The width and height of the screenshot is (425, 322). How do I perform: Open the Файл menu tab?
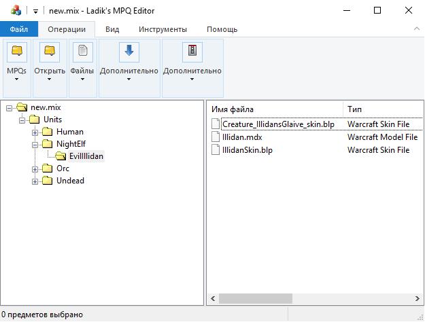click(19, 29)
